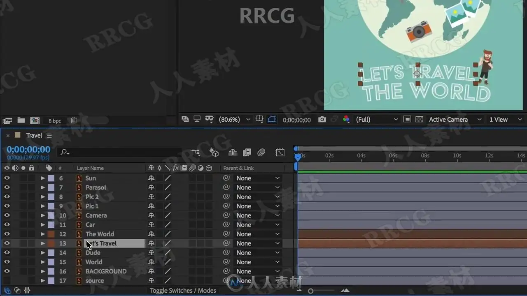527x296 pixels.
Task: Click Toggle Switches / Modes button
Action: click(x=183, y=291)
